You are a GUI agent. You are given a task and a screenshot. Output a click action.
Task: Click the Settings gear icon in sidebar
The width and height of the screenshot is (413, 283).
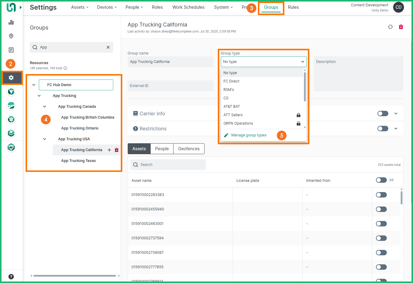[11, 78]
